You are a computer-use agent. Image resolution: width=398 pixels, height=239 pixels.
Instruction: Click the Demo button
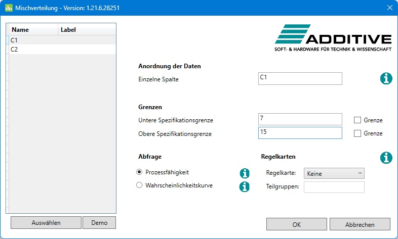[99, 222]
